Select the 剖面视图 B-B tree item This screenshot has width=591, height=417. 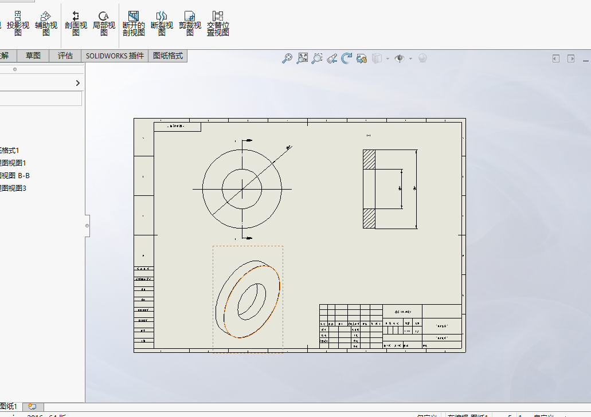coord(15,175)
